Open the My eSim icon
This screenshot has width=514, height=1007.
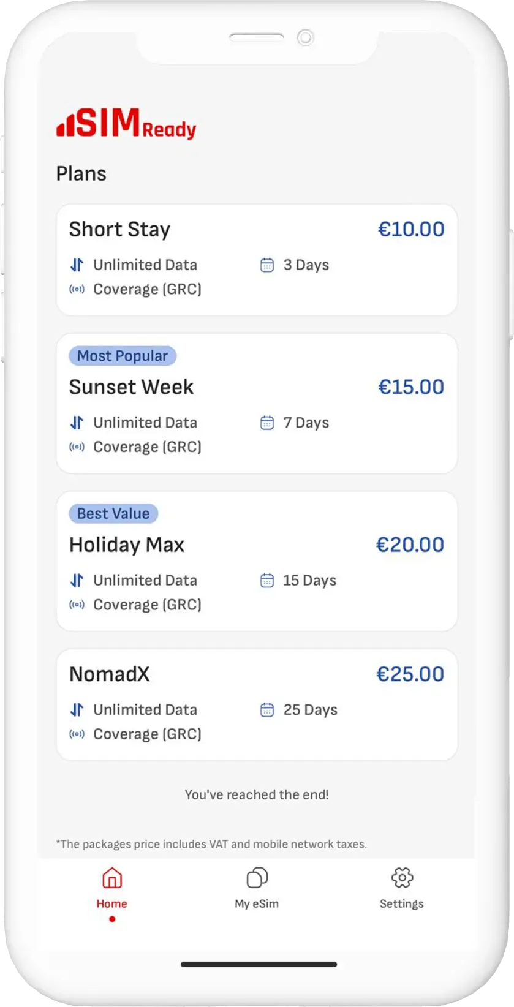[x=257, y=878]
